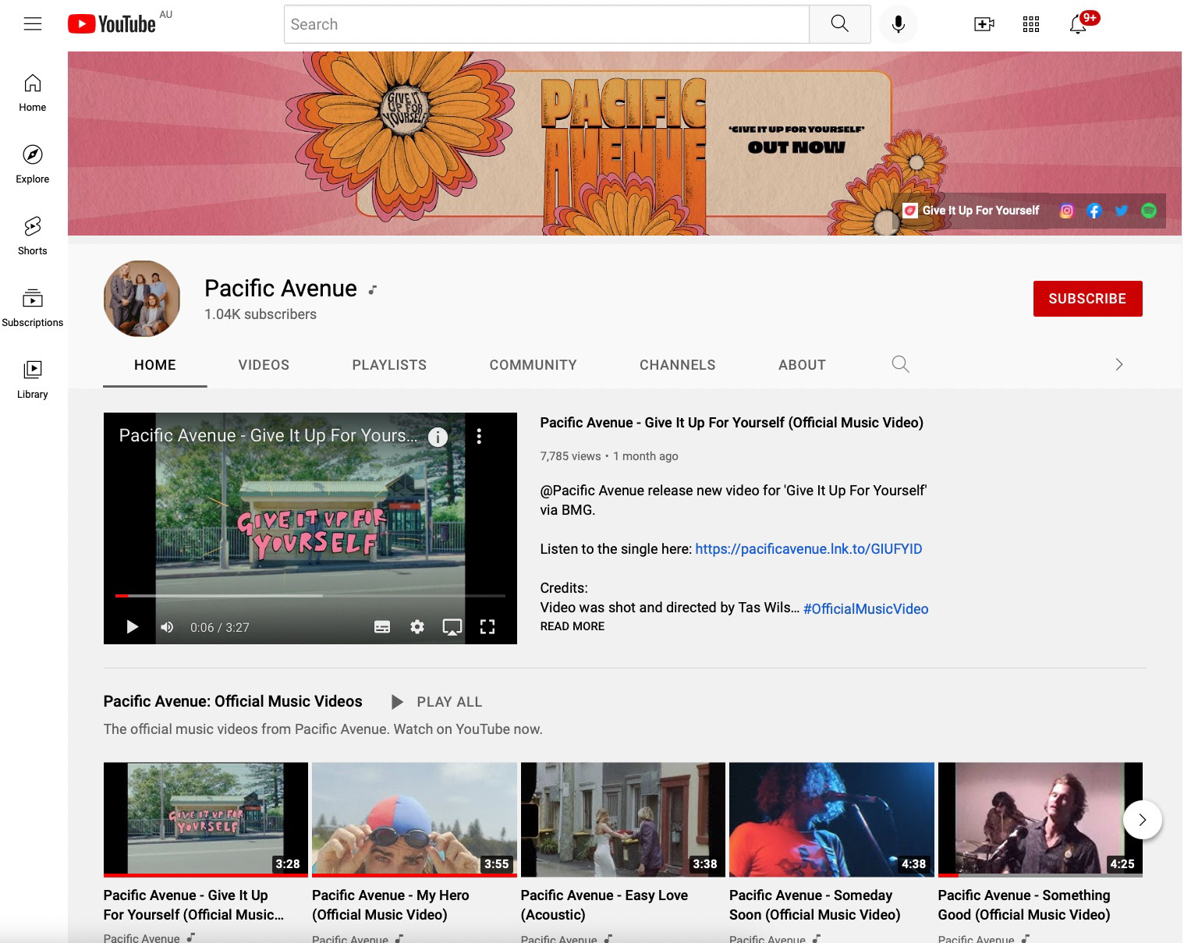Click the Easy Love (Acoustic) title
The image size is (1184, 943).
604,905
